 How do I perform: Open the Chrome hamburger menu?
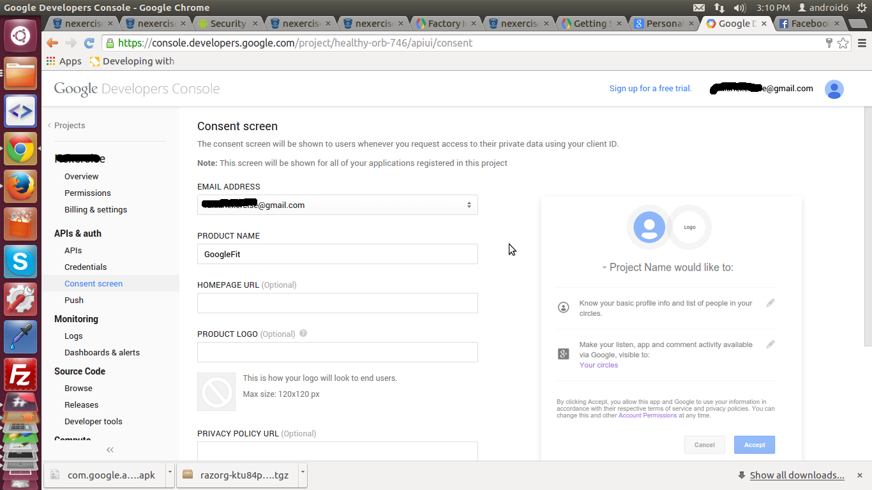click(862, 43)
